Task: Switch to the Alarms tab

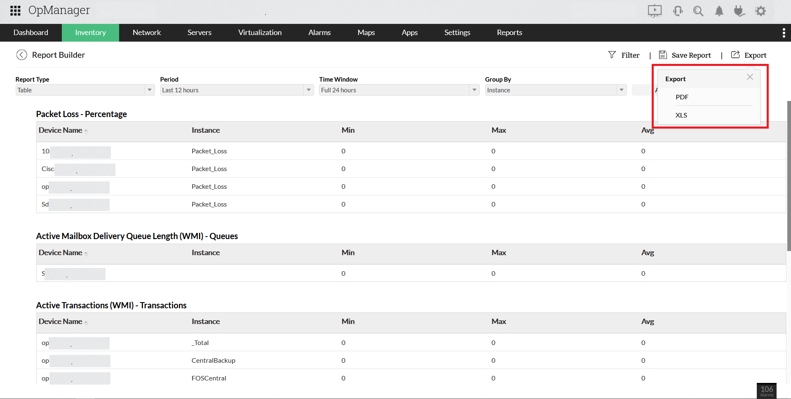Action: [x=319, y=33]
